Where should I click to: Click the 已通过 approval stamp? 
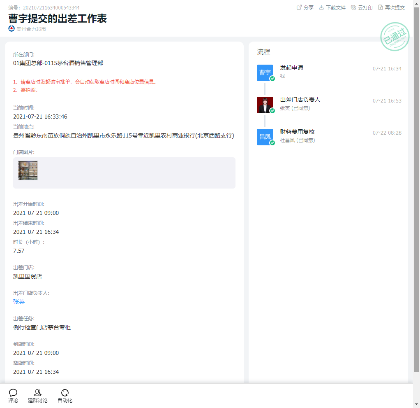tap(395, 37)
